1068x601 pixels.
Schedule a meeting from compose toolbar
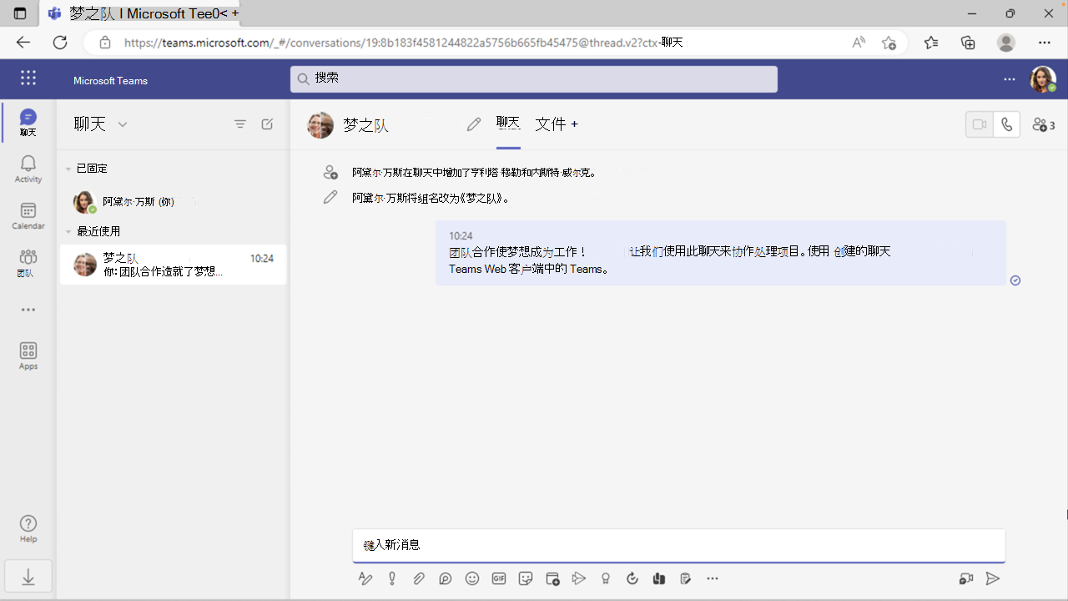552,578
